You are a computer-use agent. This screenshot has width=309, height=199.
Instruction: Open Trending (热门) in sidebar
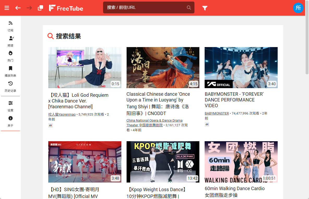[x=10, y=56]
